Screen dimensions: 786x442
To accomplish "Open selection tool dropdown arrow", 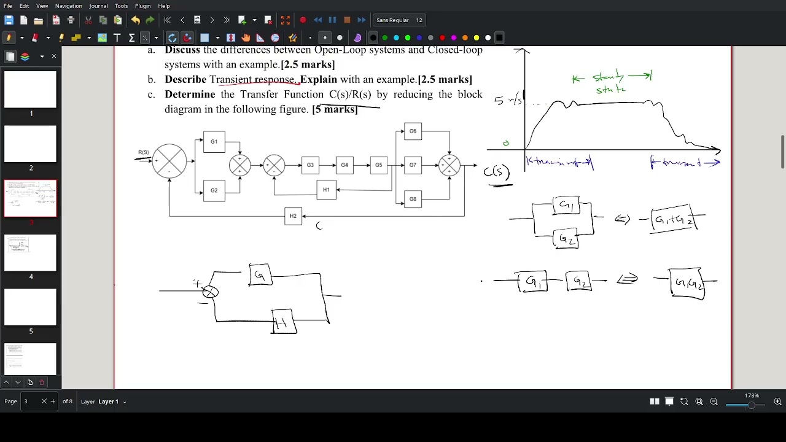I will point(217,37).
